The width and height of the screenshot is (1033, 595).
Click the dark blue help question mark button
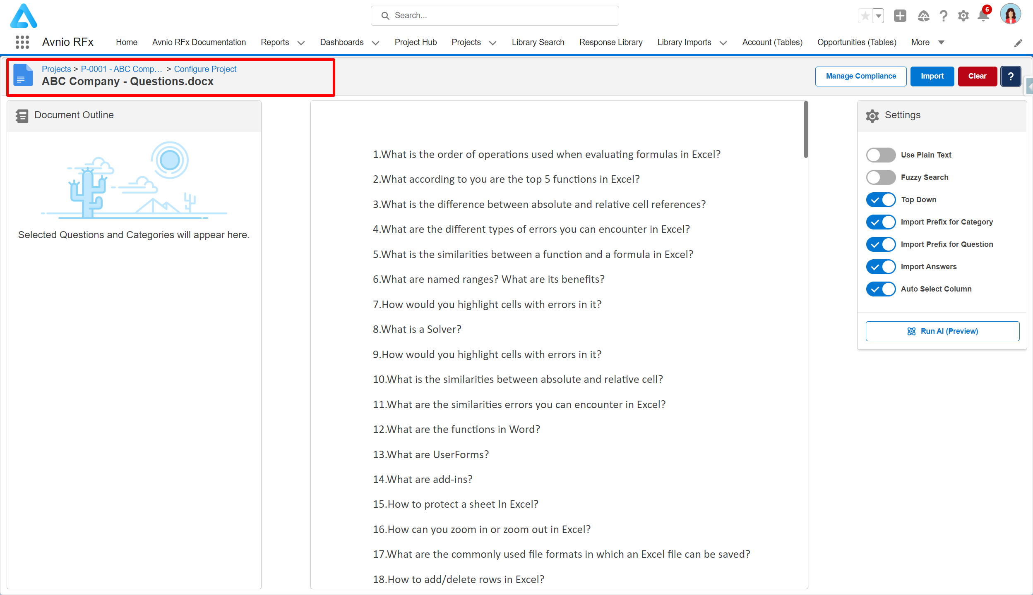click(1011, 76)
